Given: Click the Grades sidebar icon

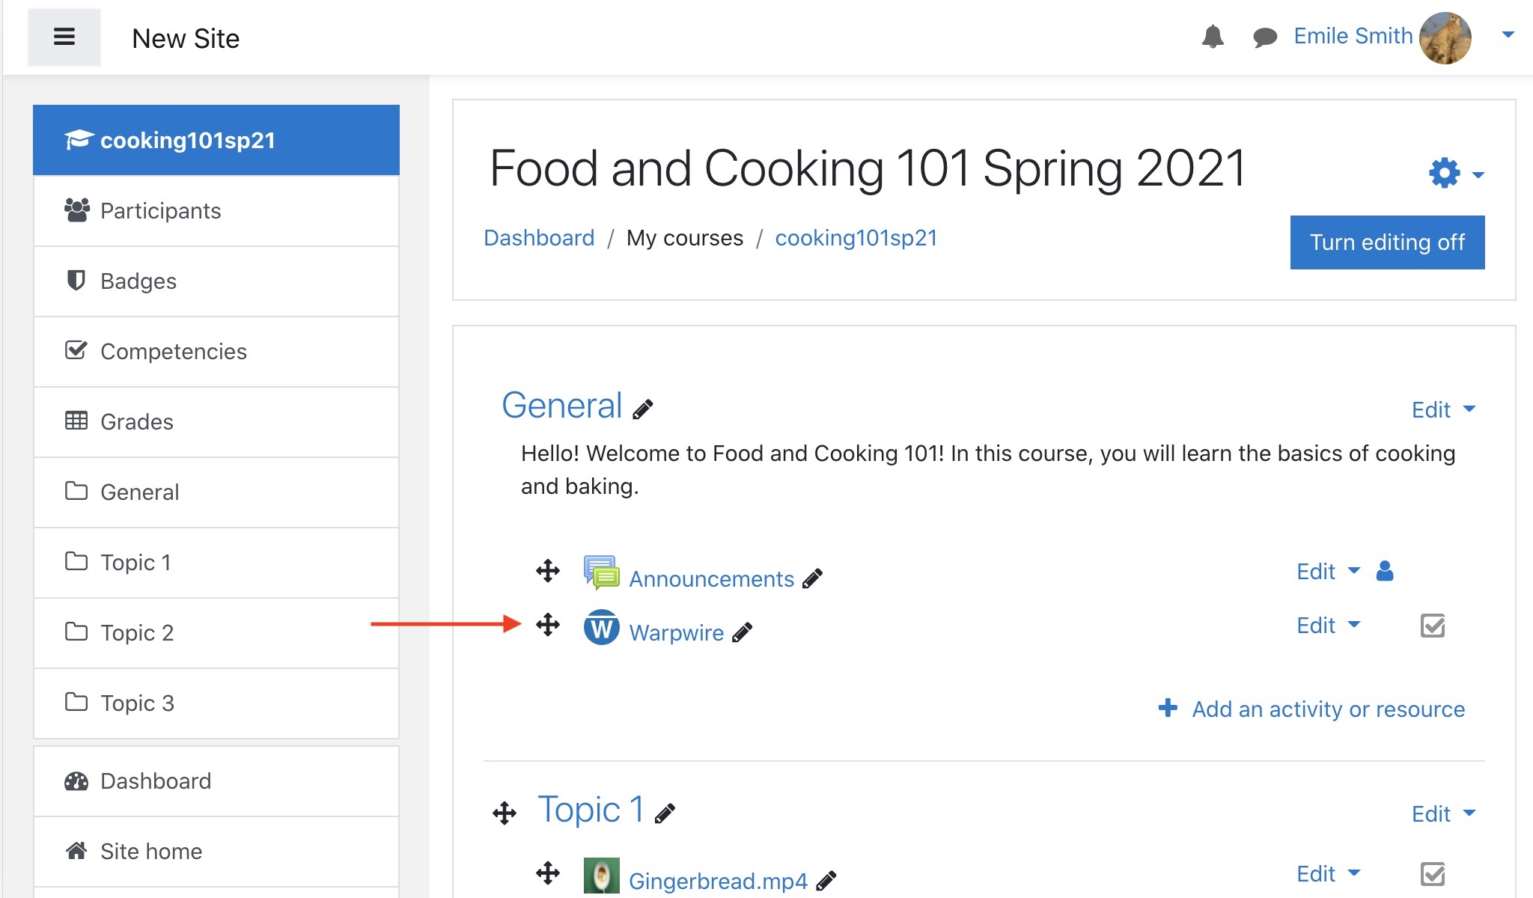Looking at the screenshot, I should pyautogui.click(x=77, y=420).
